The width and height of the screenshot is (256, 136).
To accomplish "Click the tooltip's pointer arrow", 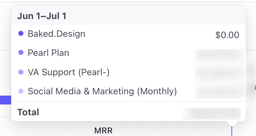I will [232, 123].
